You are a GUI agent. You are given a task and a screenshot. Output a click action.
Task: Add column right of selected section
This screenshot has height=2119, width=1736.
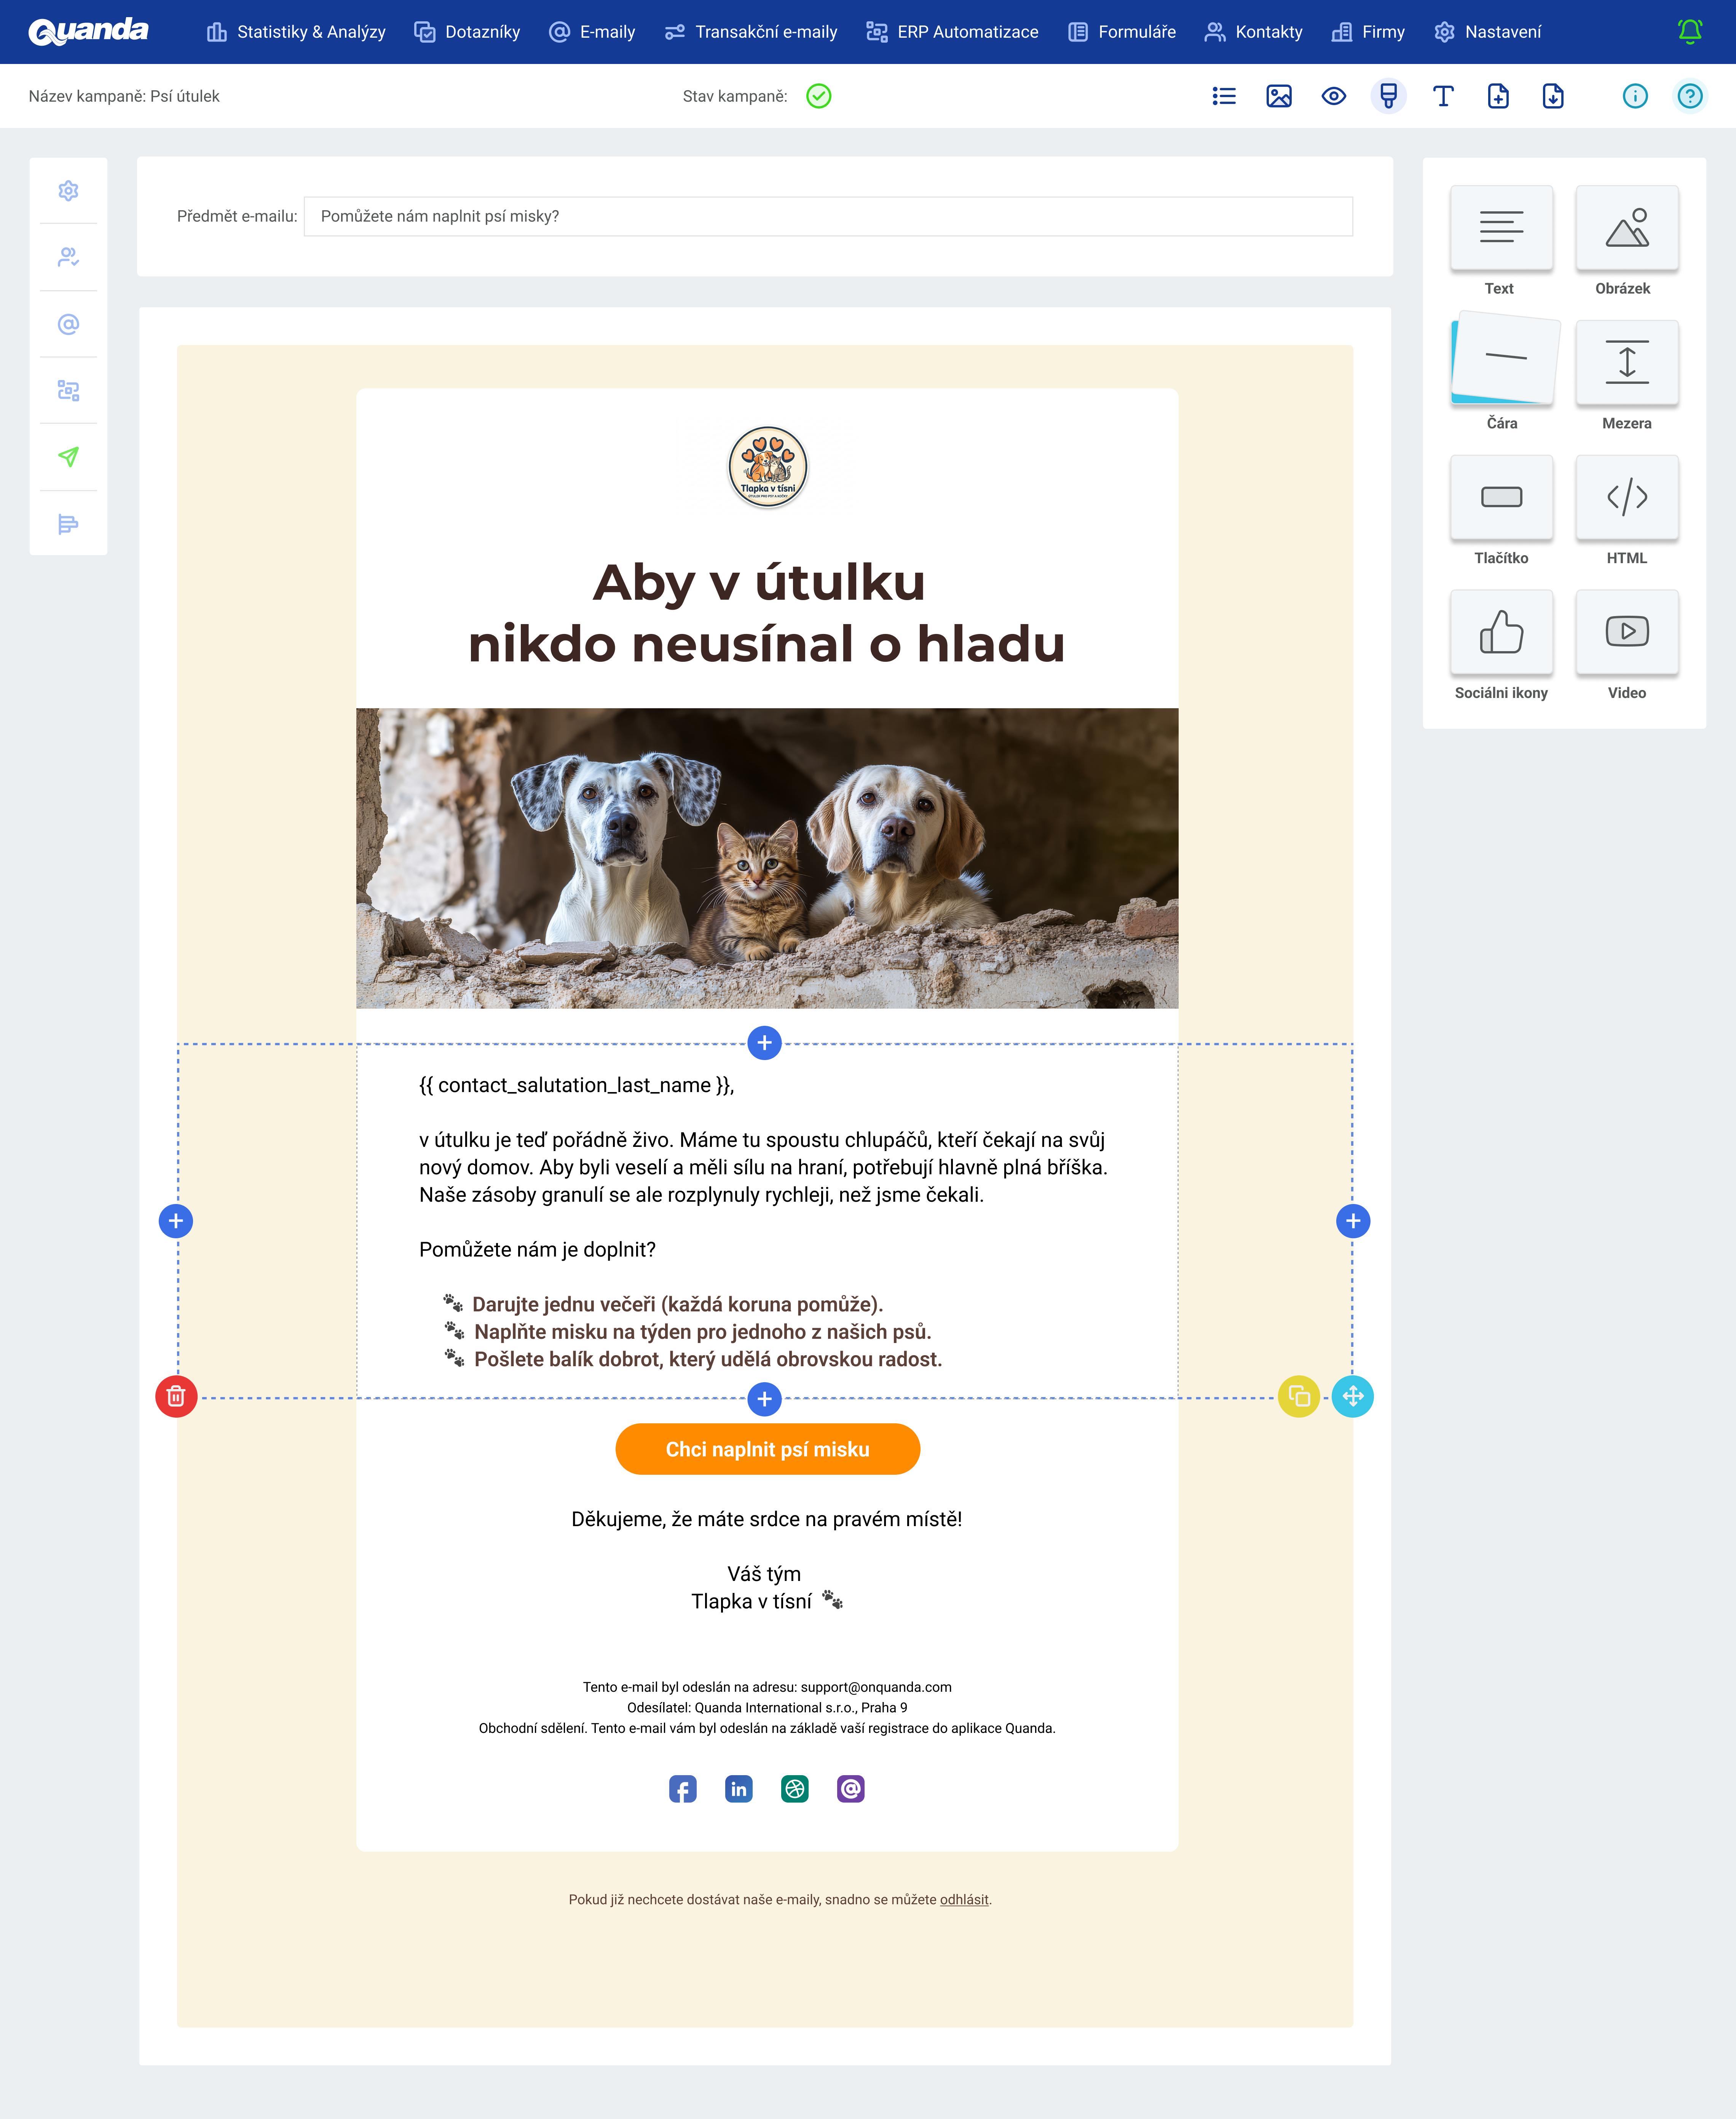pos(1353,1221)
